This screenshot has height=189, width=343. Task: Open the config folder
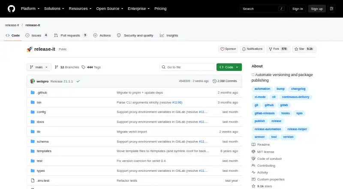[x=41, y=112]
